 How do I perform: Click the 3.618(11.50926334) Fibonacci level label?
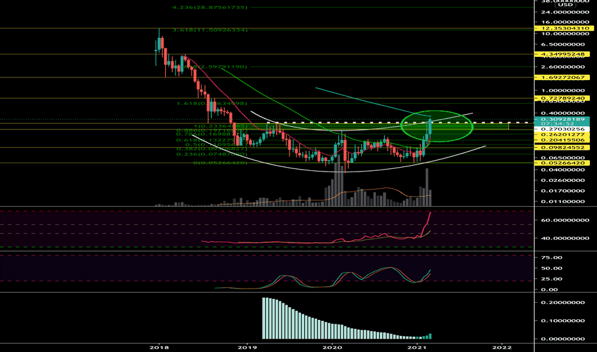pyautogui.click(x=210, y=29)
